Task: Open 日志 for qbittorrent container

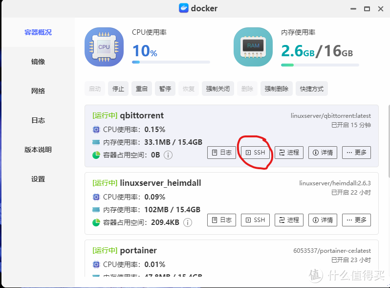Action: pyautogui.click(x=221, y=153)
